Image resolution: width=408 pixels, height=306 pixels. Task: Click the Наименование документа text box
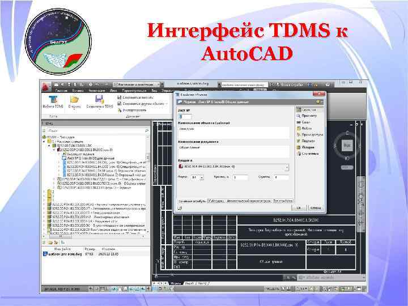pos(233,151)
